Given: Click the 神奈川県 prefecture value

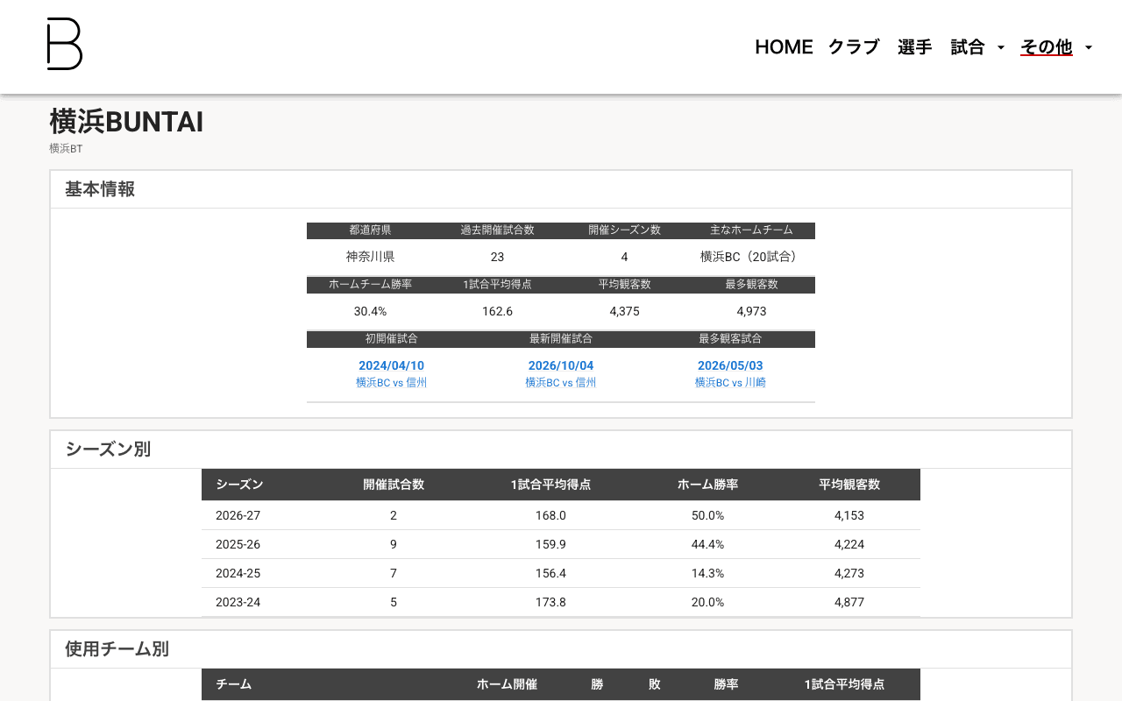Looking at the screenshot, I should click(x=370, y=257).
